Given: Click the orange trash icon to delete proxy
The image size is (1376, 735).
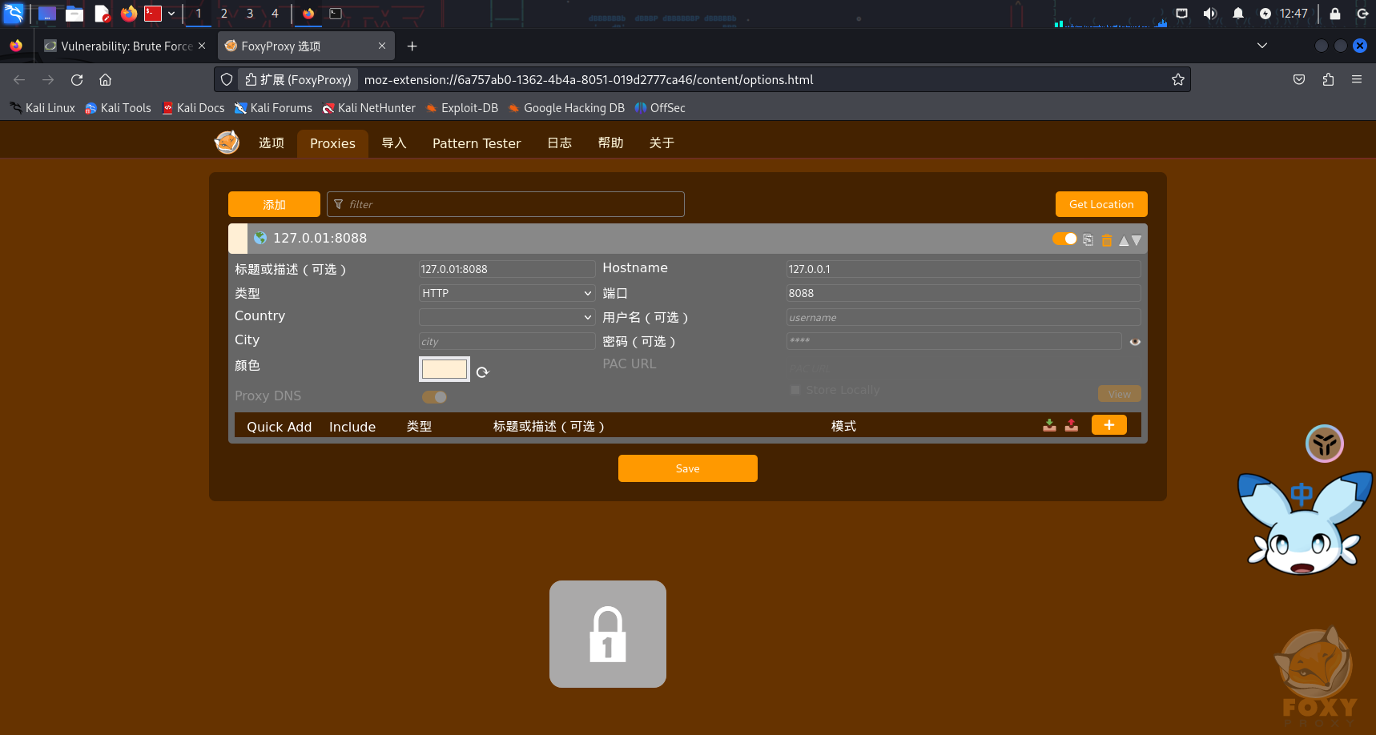Looking at the screenshot, I should click(x=1106, y=240).
